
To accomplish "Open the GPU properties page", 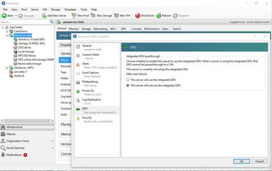I will click(x=97, y=110).
